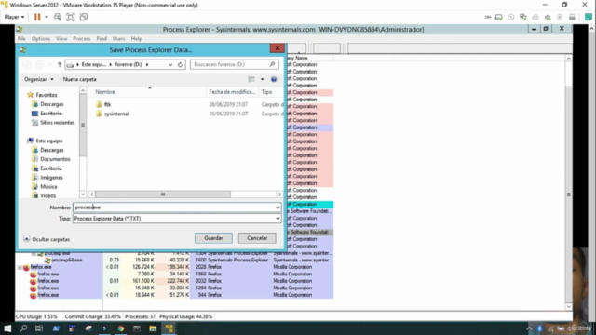Viewport: 596px width, 335px height.
Task: Toggle unity mode icon in VMware toolbar
Action: coord(84,17)
